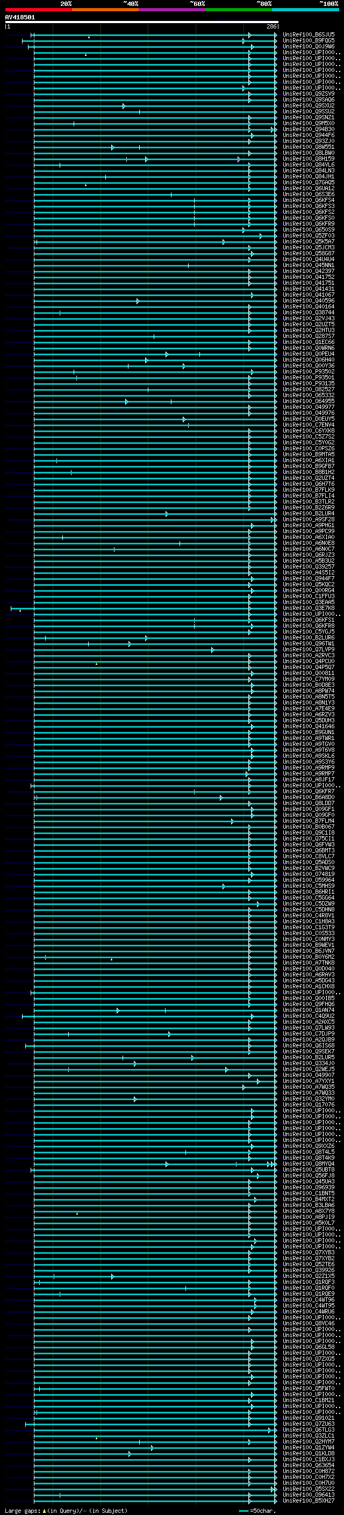Select the AV418501 query label

(x=20, y=17)
